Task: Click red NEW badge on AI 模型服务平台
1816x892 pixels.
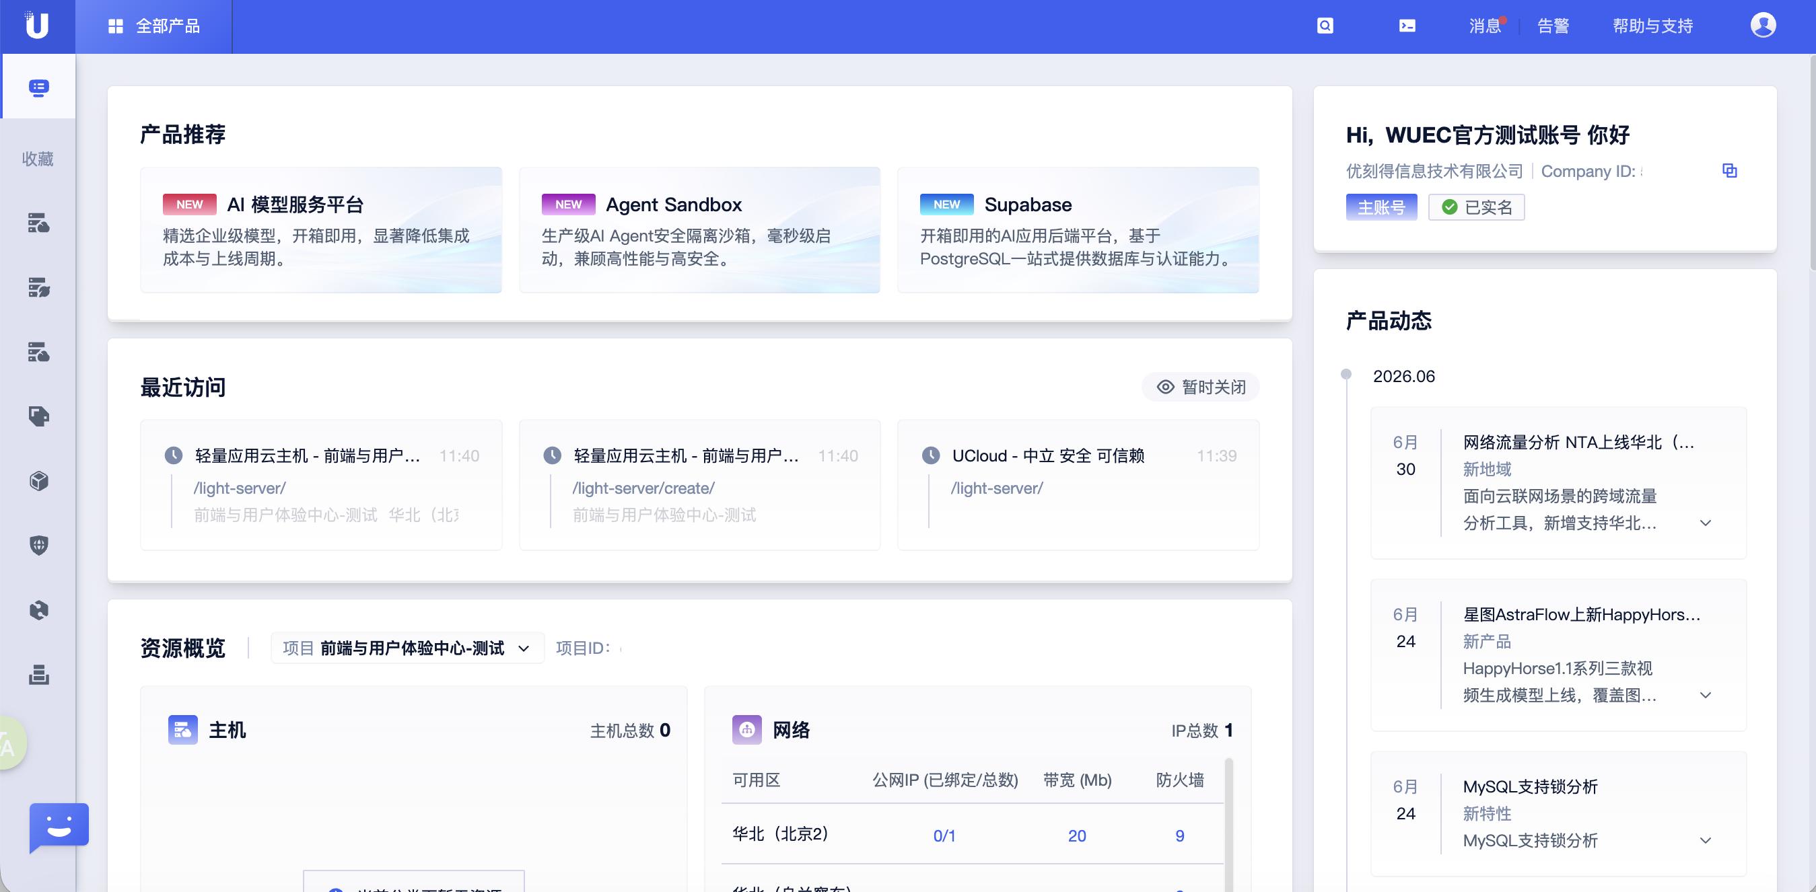Action: pyautogui.click(x=189, y=205)
